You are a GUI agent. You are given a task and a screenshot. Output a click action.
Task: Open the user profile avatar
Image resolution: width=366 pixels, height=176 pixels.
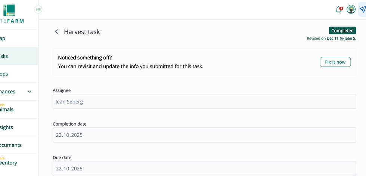(x=351, y=10)
